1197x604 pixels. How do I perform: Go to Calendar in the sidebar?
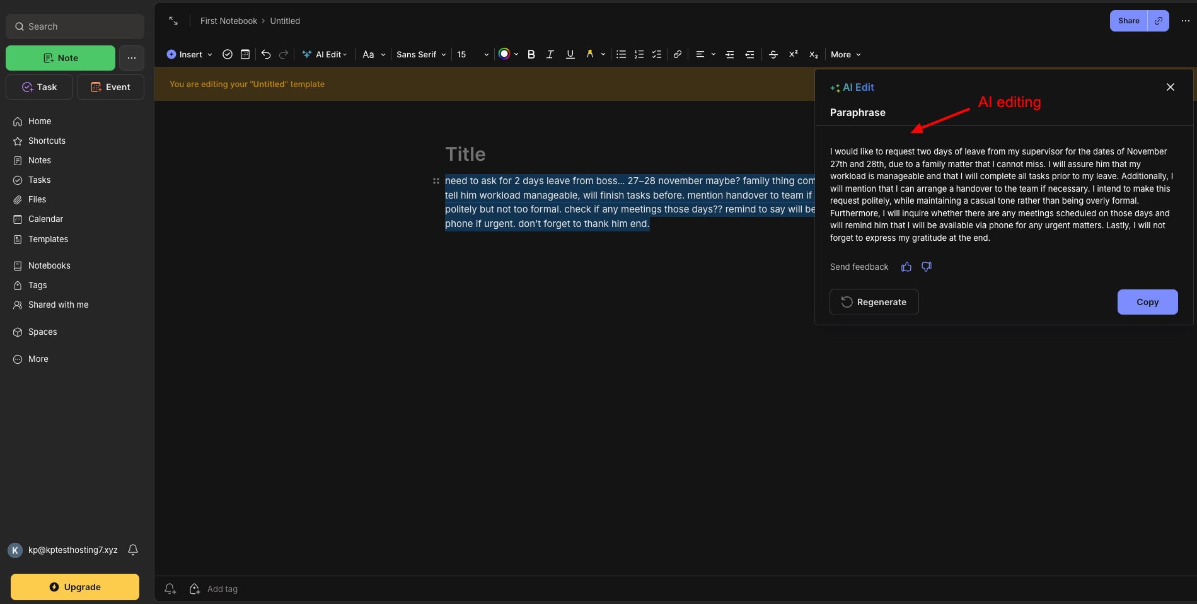[x=45, y=219]
